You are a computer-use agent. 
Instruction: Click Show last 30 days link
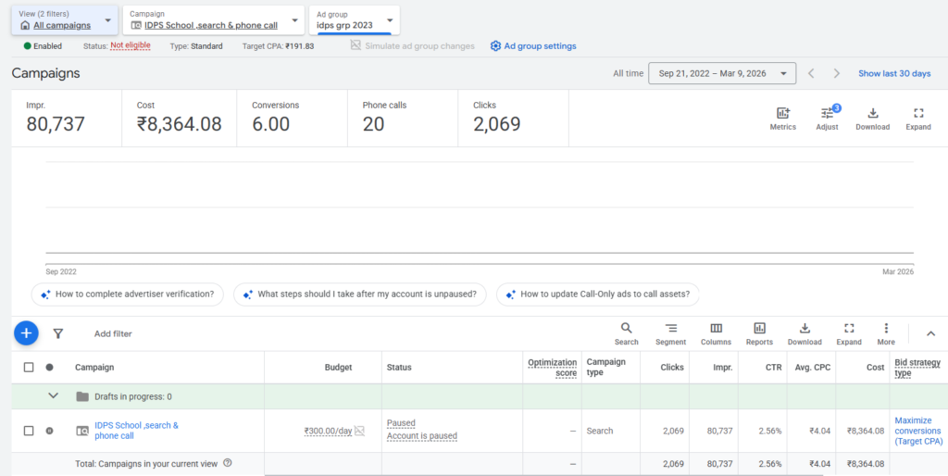[893, 73]
